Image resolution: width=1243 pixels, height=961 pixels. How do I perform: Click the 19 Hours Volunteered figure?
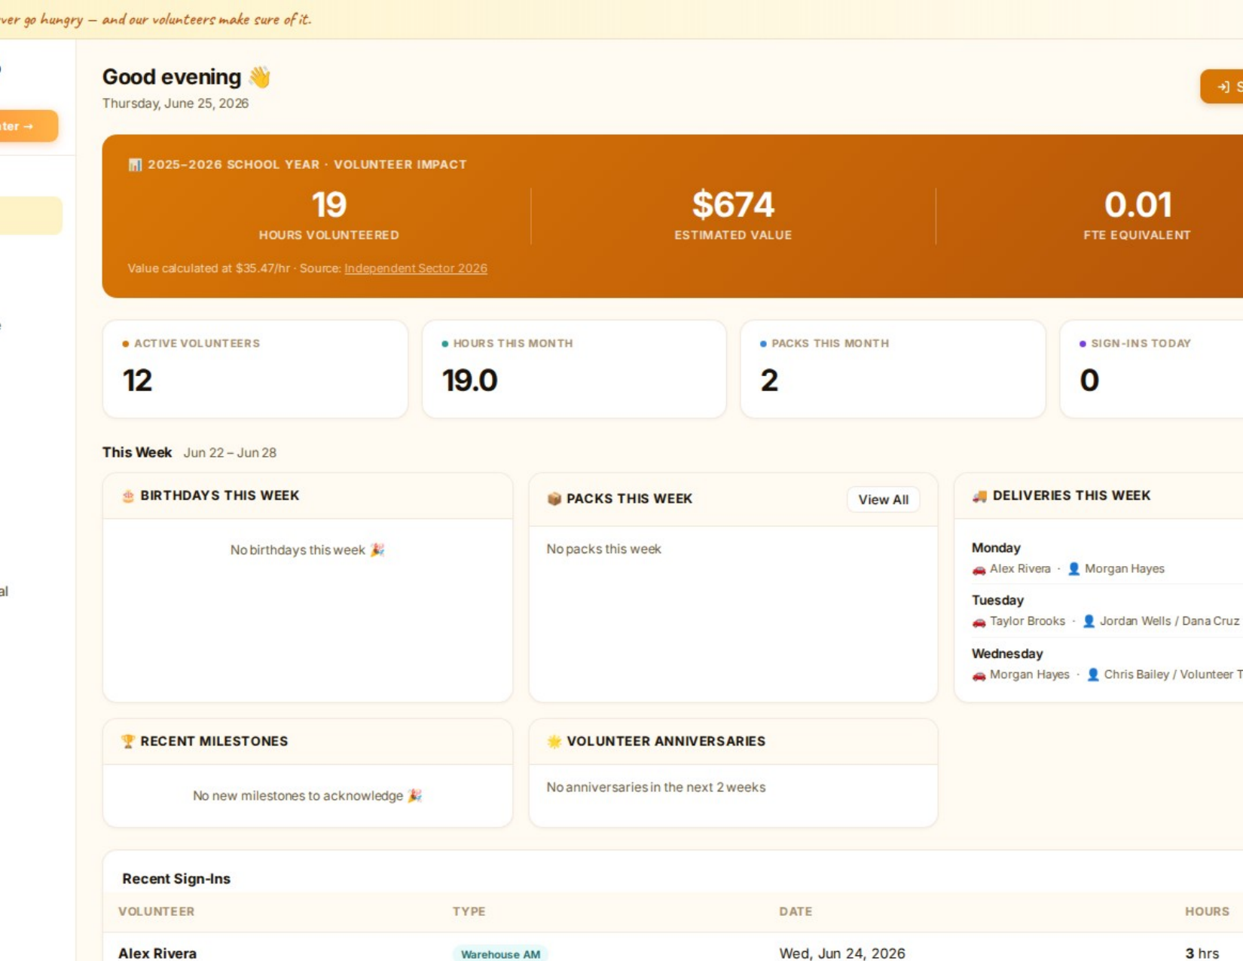click(x=329, y=205)
